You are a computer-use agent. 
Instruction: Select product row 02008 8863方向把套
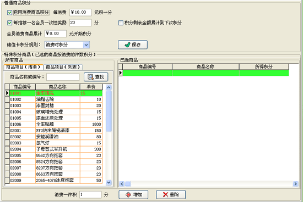(56, 174)
